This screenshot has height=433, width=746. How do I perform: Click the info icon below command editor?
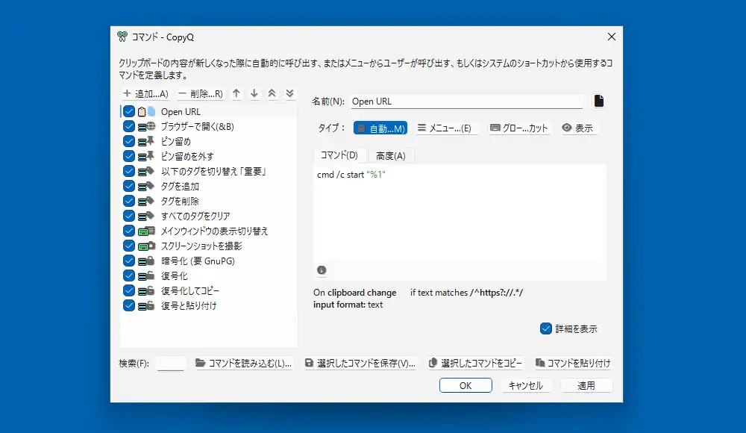click(322, 270)
